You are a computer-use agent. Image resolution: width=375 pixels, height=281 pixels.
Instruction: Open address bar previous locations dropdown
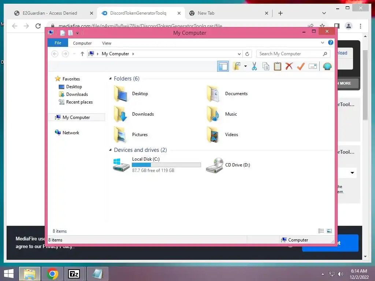(239, 54)
